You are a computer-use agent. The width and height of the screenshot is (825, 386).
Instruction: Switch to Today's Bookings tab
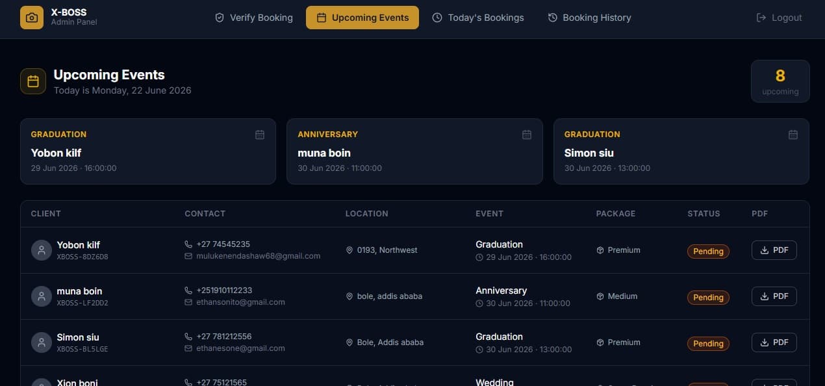478,18
